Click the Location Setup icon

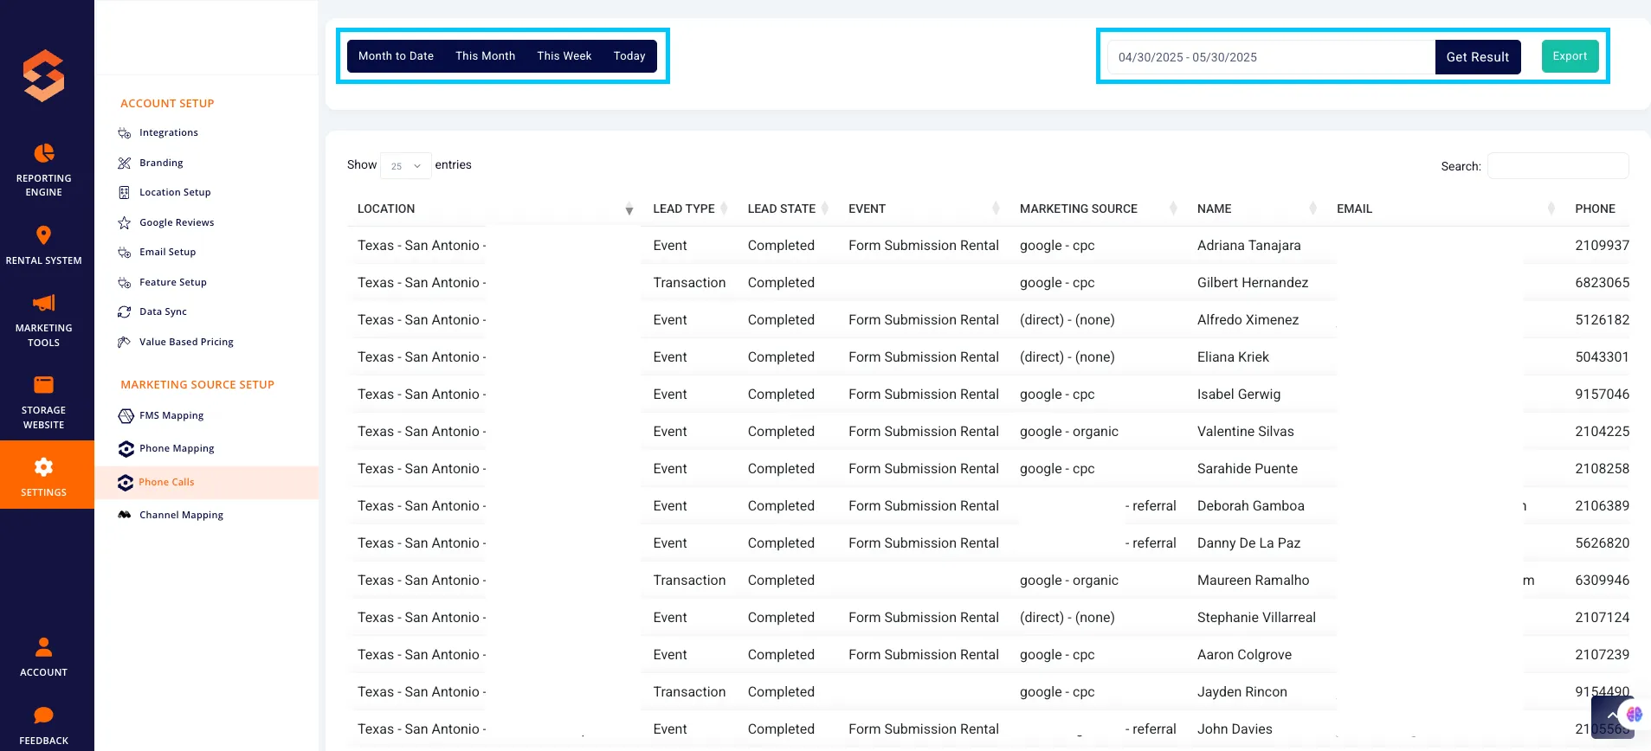[x=125, y=193]
